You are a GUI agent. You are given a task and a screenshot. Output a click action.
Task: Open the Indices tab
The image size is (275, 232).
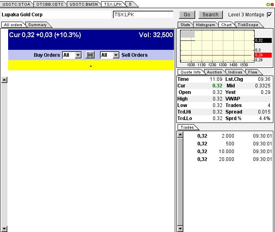[235, 72]
